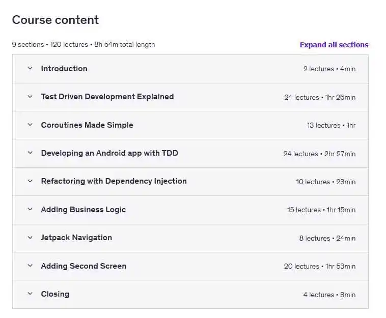
Task: Select Test Driven Development Explained title
Action: 107,97
